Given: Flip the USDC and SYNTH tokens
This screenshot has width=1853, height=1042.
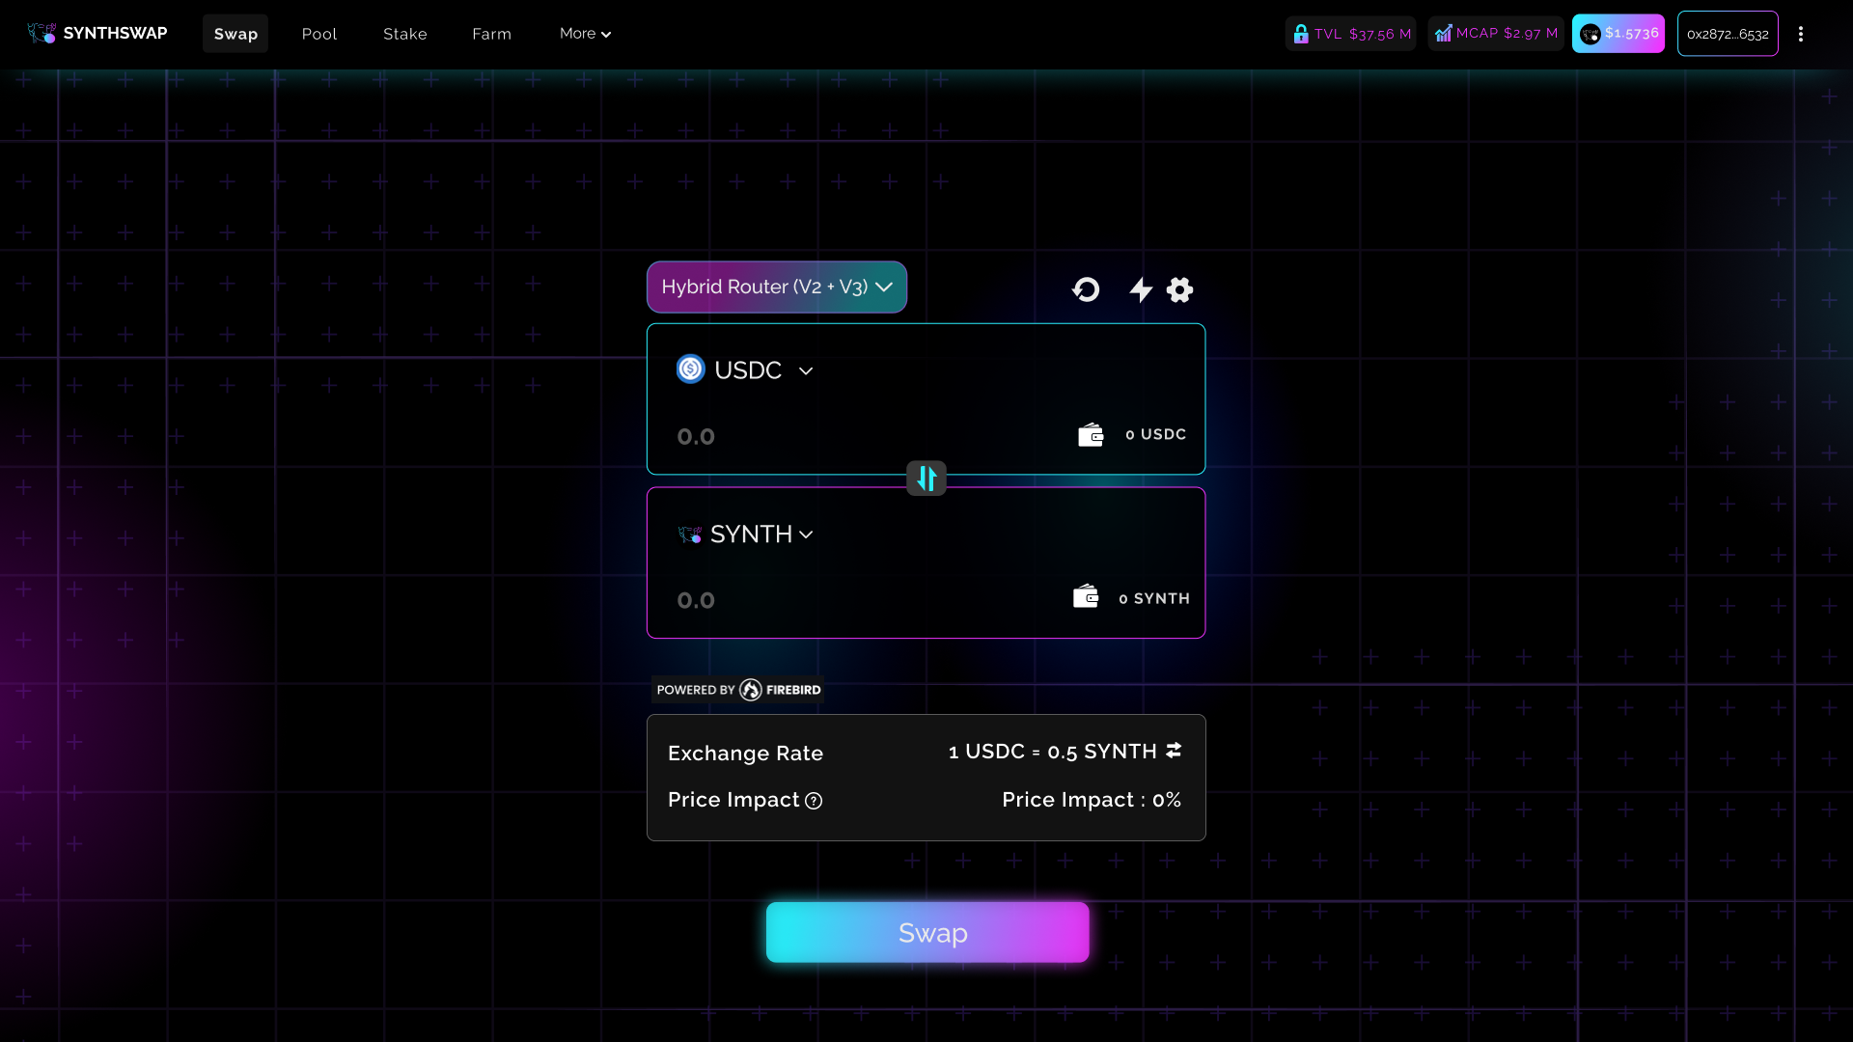Looking at the screenshot, I should (926, 479).
